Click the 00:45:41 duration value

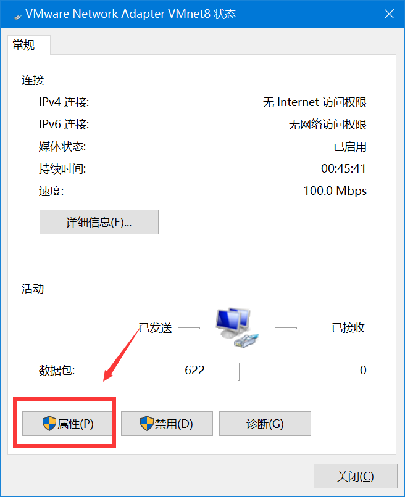[344, 168]
